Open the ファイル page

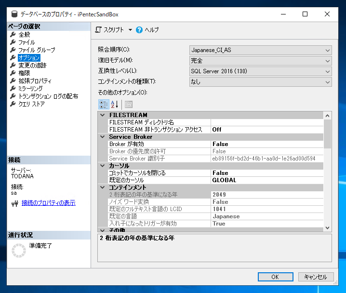(27, 42)
